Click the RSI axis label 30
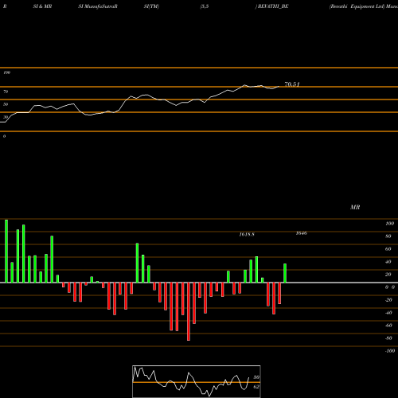 tap(6, 117)
